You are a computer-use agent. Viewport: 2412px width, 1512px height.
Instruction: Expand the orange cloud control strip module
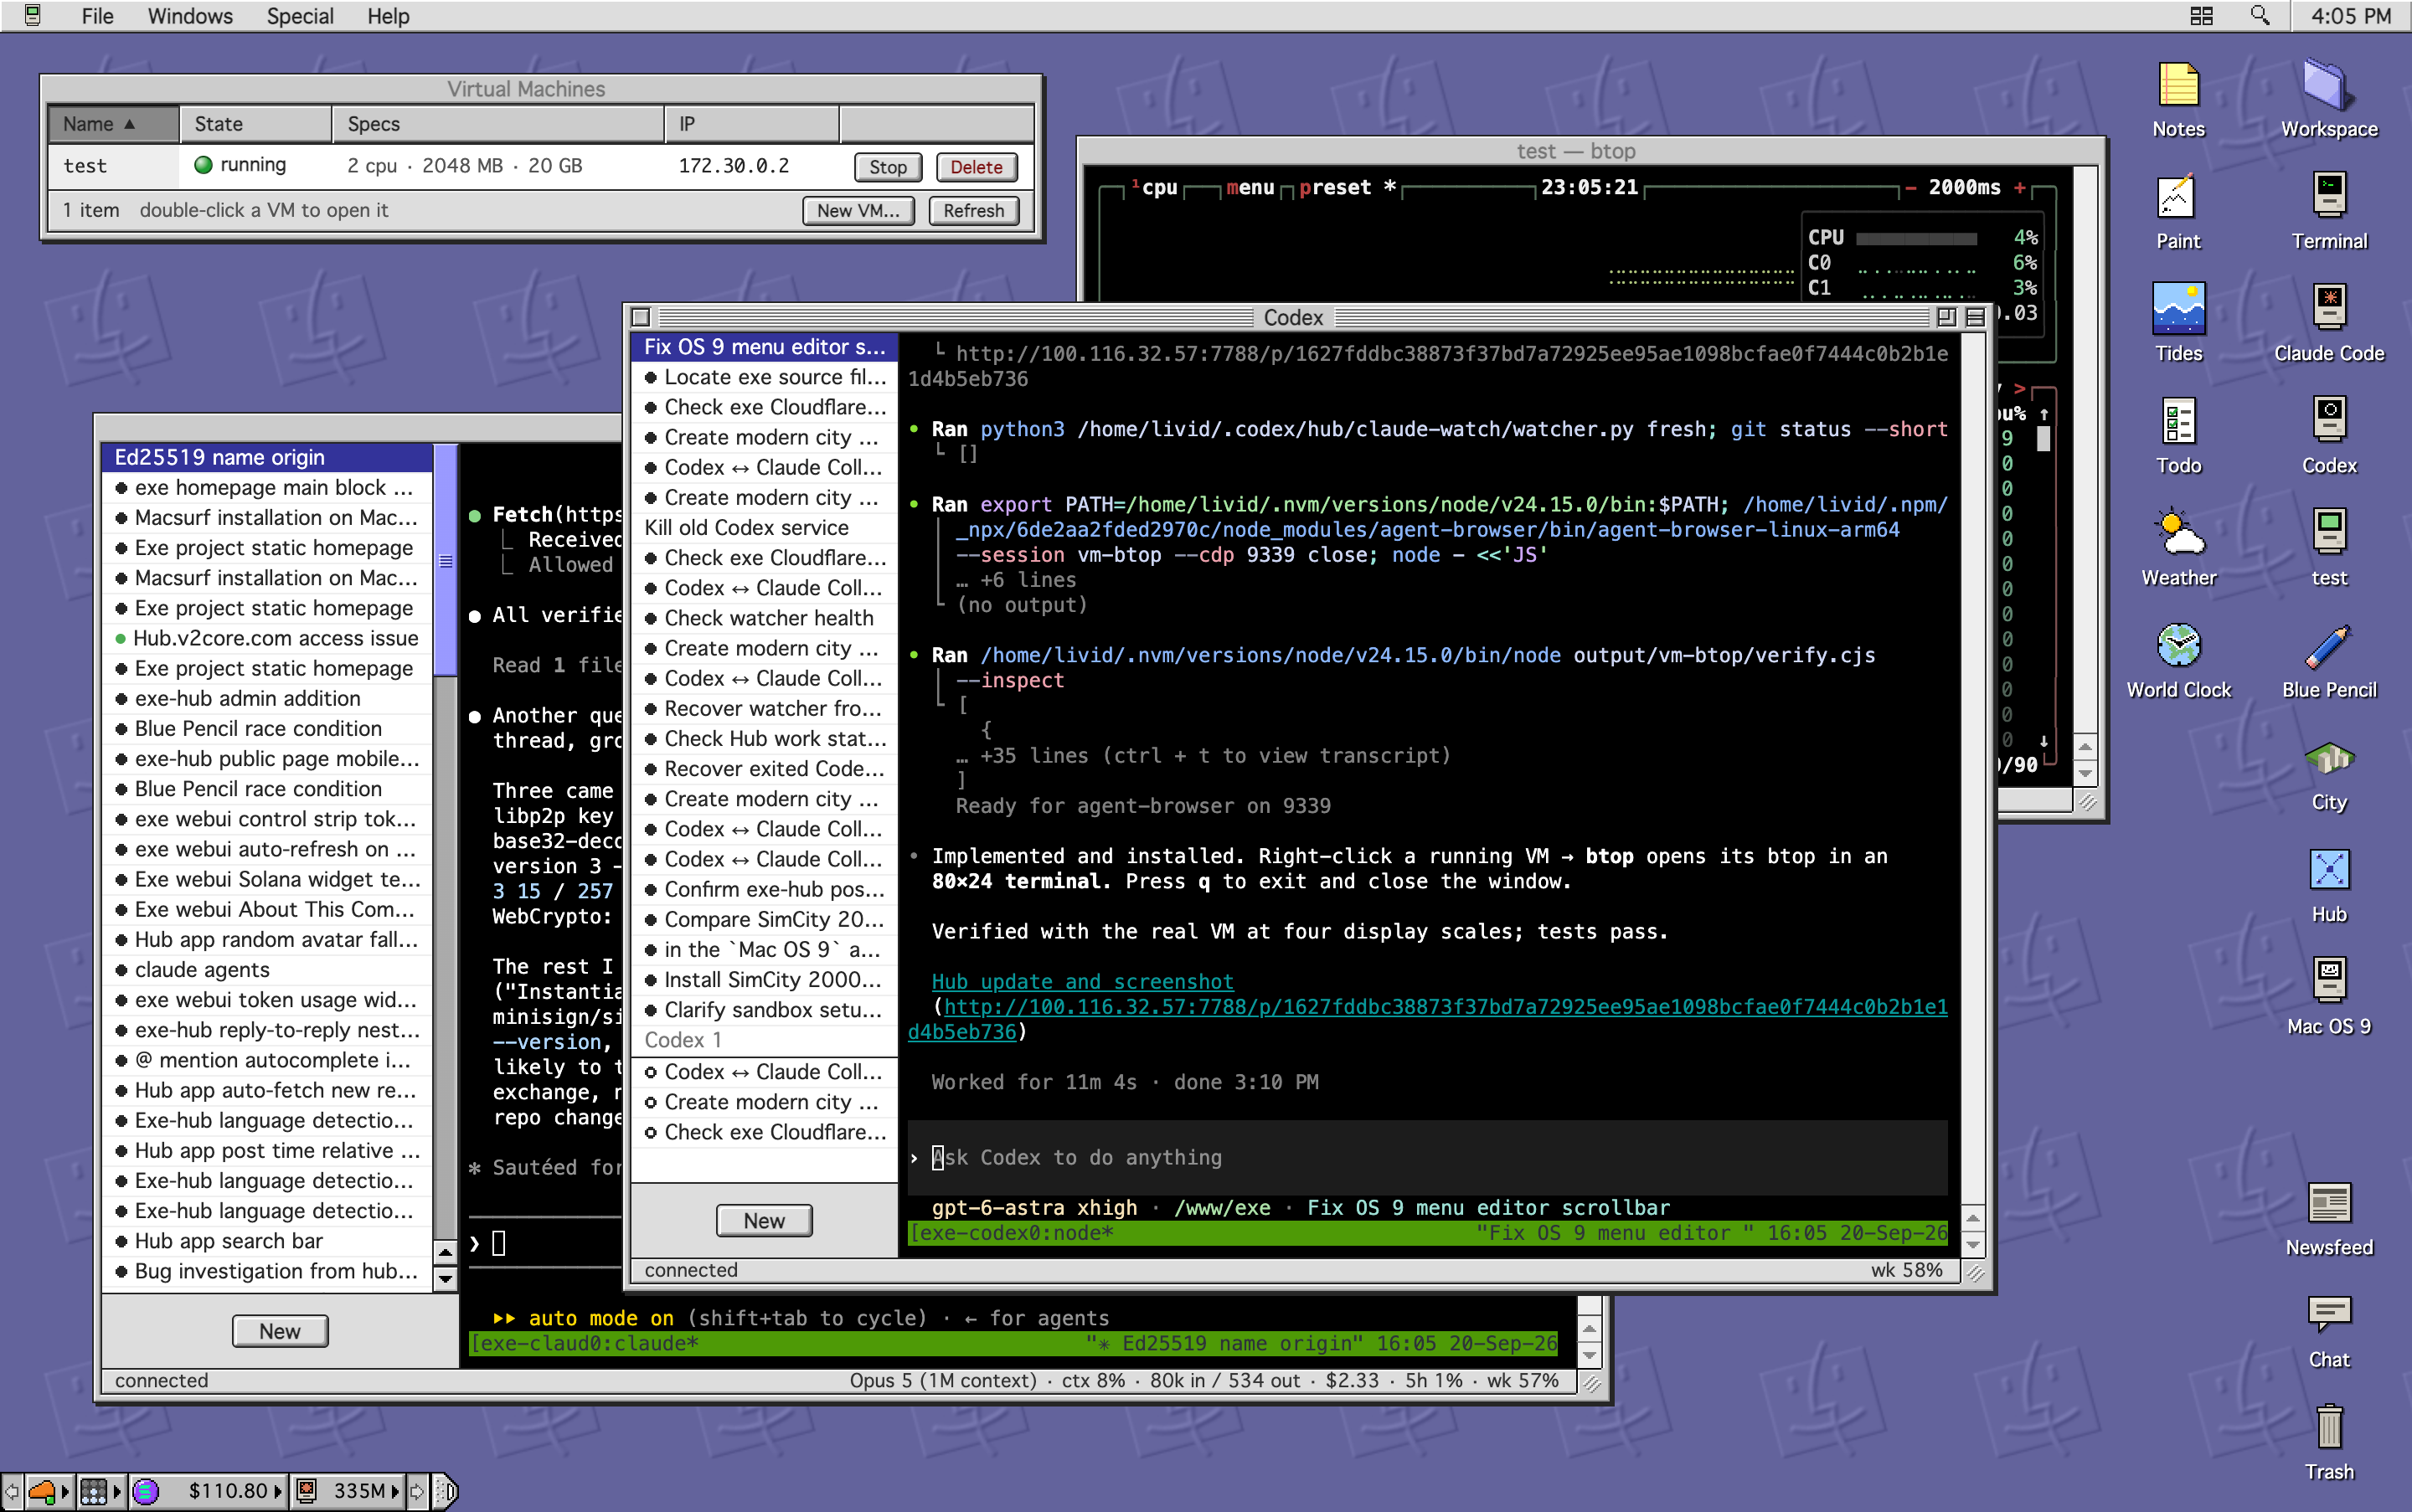pyautogui.click(x=64, y=1491)
